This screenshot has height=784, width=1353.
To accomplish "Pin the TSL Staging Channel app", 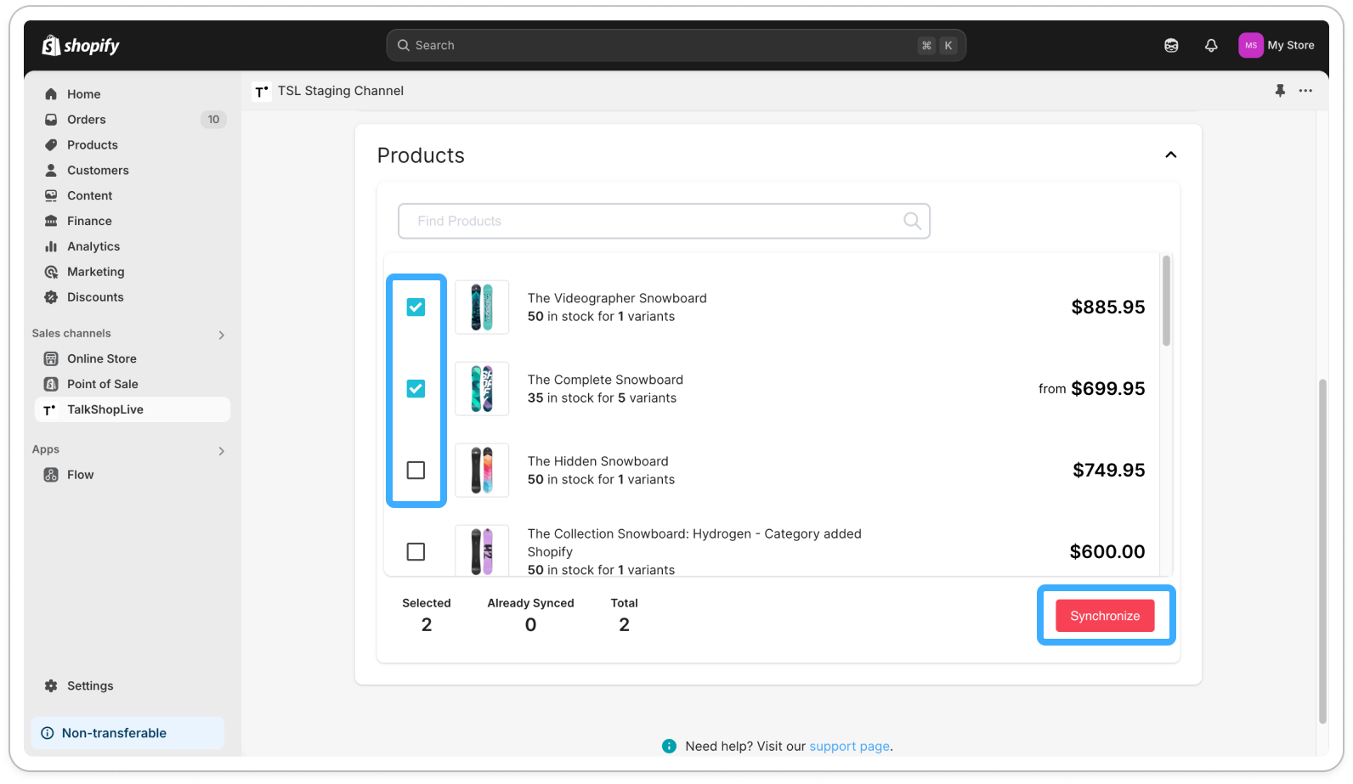I will coord(1280,90).
